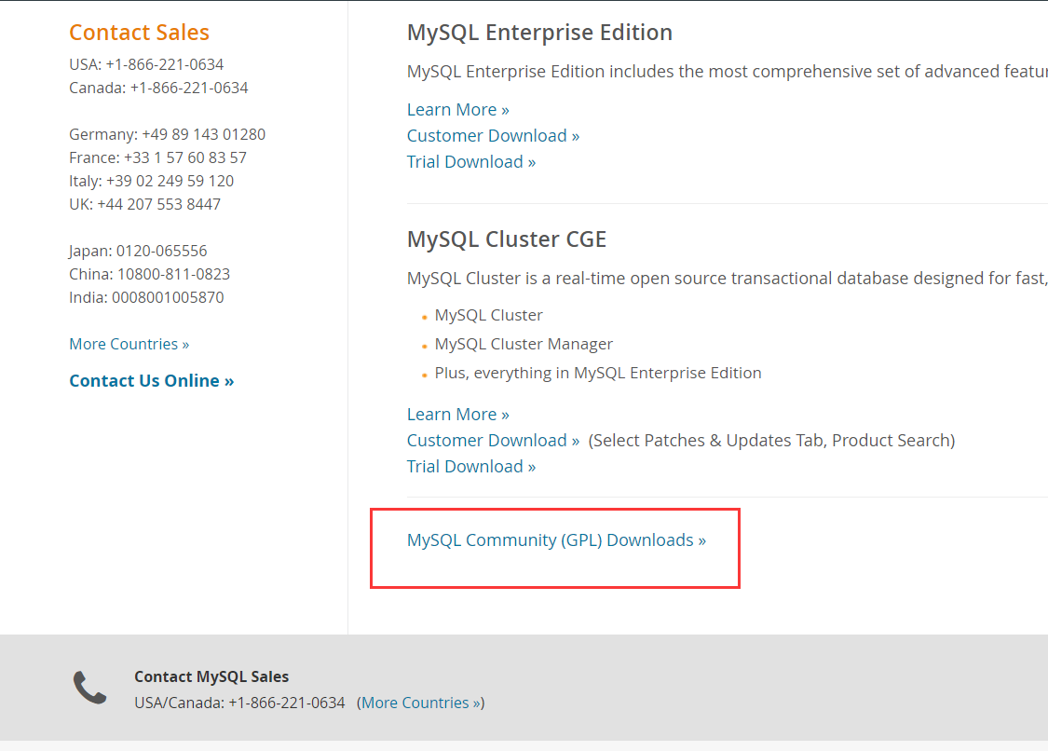Click the MySQL Enterprise Edition heading
The height and width of the screenshot is (751, 1048).
pos(539,33)
